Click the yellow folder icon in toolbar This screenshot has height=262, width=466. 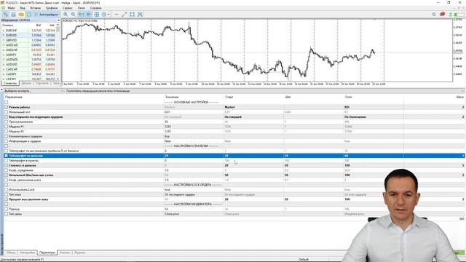(21, 15)
